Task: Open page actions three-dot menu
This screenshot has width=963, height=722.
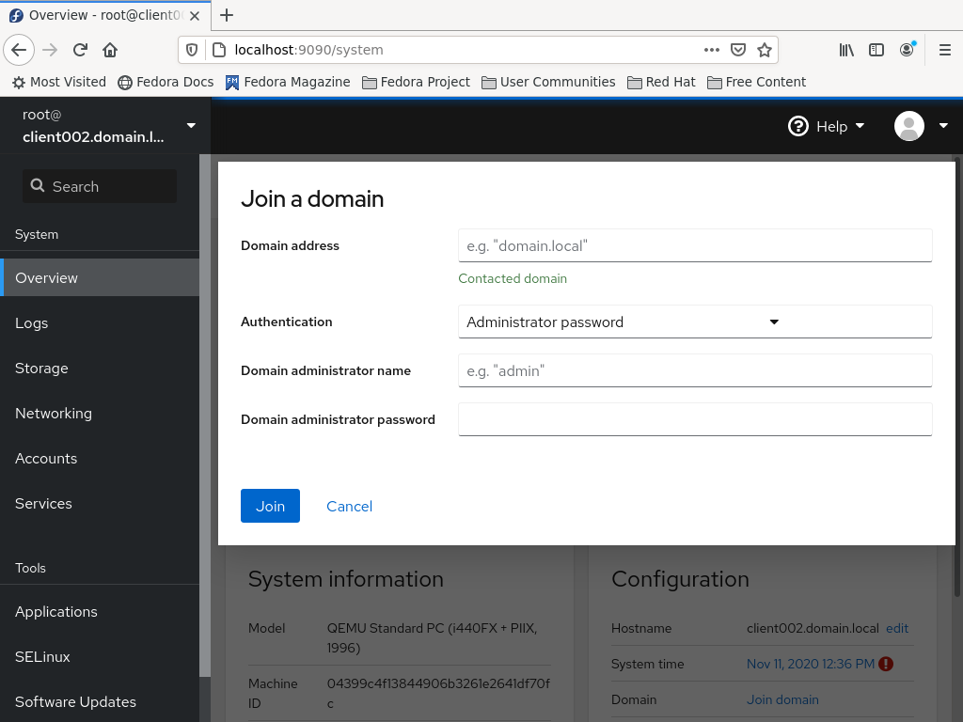Action: tap(711, 50)
